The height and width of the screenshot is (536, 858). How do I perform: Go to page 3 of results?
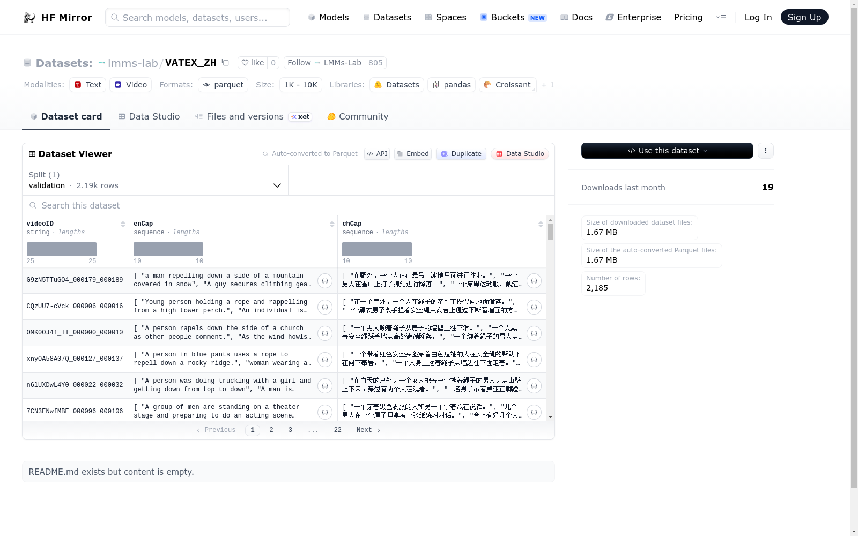pyautogui.click(x=290, y=430)
